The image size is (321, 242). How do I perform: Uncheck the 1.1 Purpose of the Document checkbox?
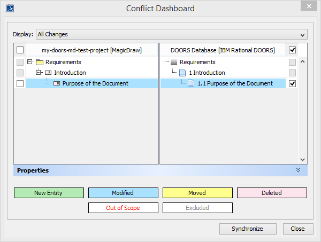pos(292,84)
